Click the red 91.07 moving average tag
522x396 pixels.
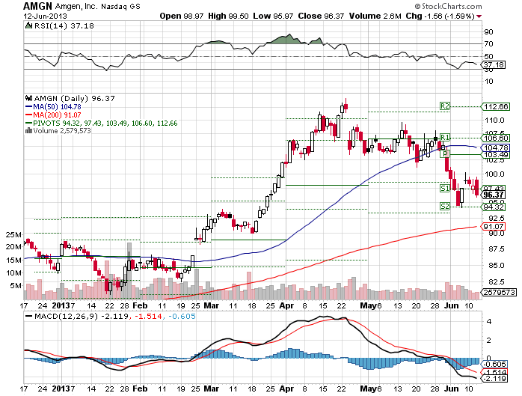(494, 227)
